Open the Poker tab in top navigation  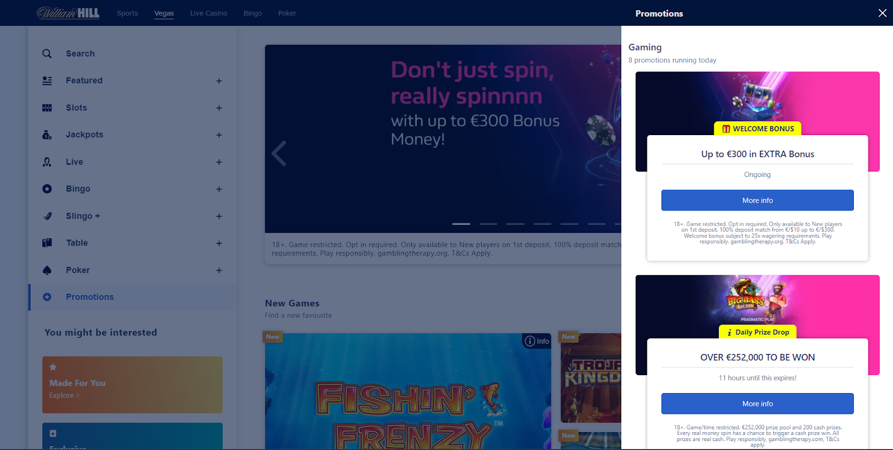pos(287,13)
